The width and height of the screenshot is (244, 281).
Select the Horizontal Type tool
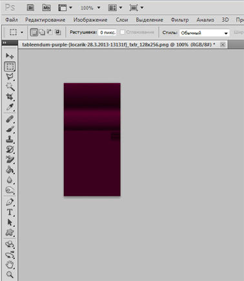click(10, 212)
